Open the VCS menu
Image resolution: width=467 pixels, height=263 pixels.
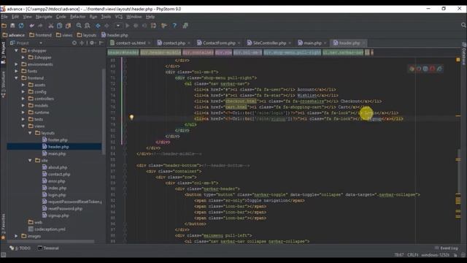[118, 17]
